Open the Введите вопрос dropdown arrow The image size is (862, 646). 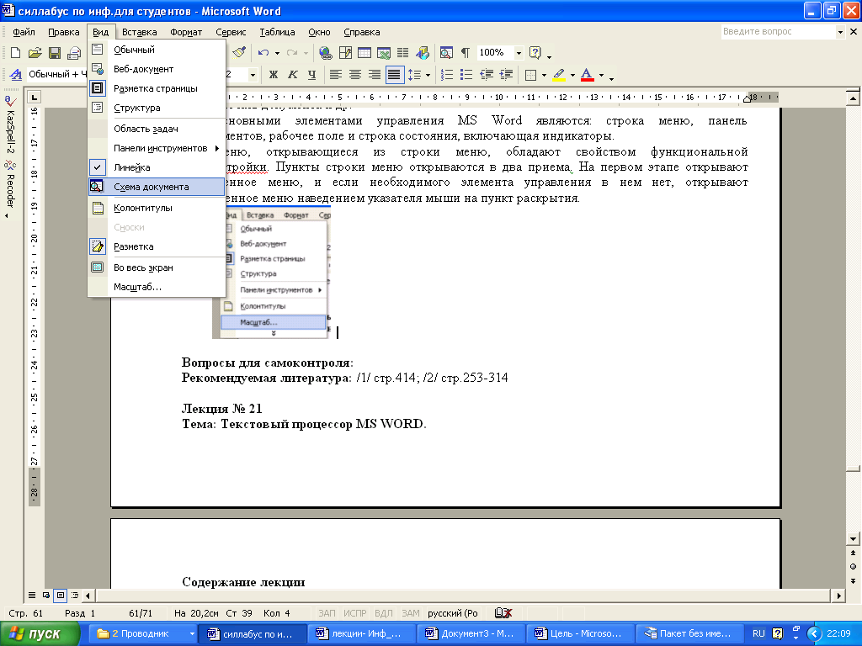[x=839, y=32]
